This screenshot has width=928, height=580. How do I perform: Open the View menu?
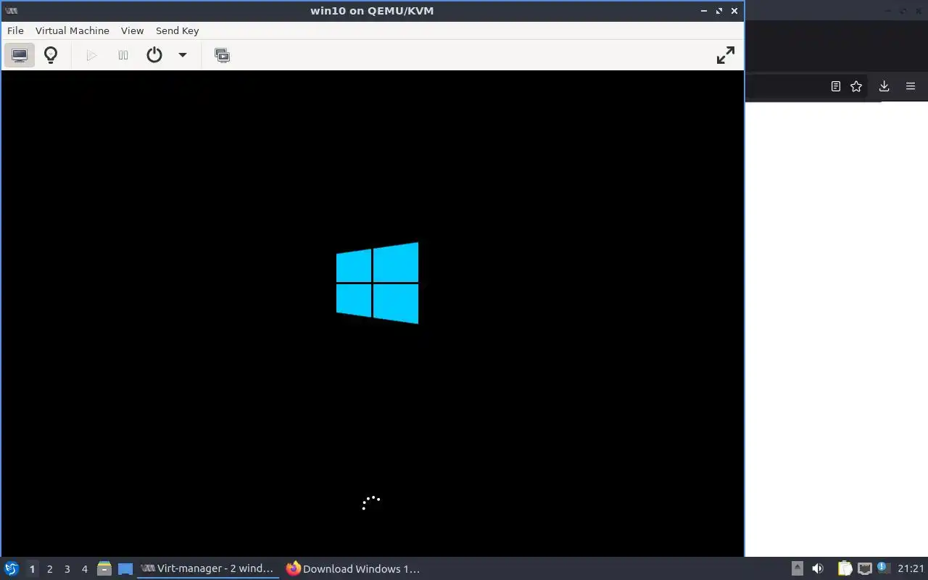pos(133,30)
